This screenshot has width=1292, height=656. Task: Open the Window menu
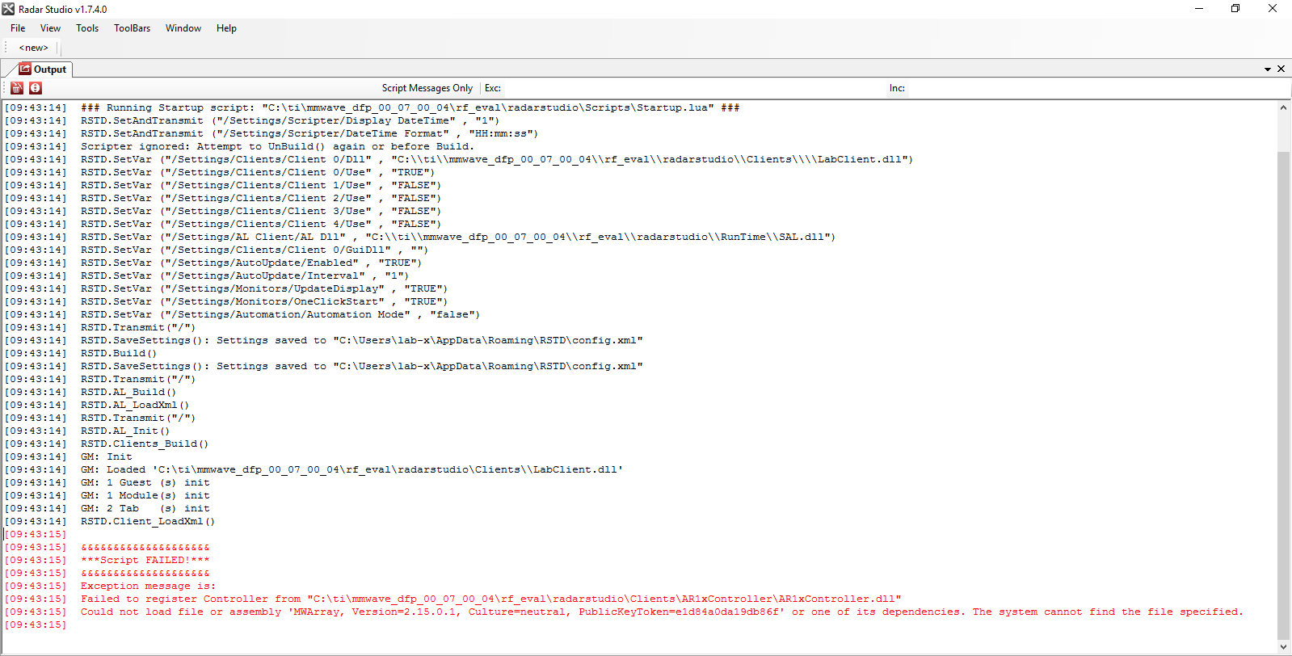point(183,28)
